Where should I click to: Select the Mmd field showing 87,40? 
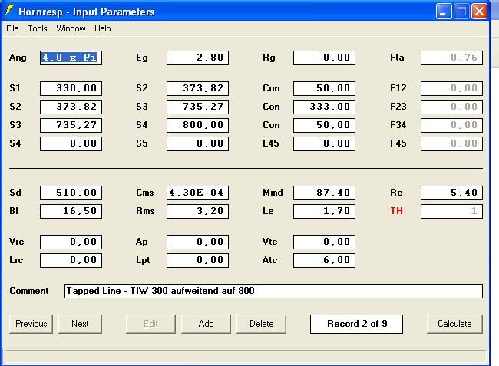[324, 193]
